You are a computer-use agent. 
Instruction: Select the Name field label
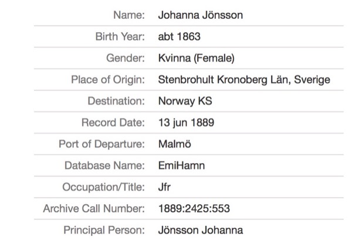pyautogui.click(x=130, y=15)
